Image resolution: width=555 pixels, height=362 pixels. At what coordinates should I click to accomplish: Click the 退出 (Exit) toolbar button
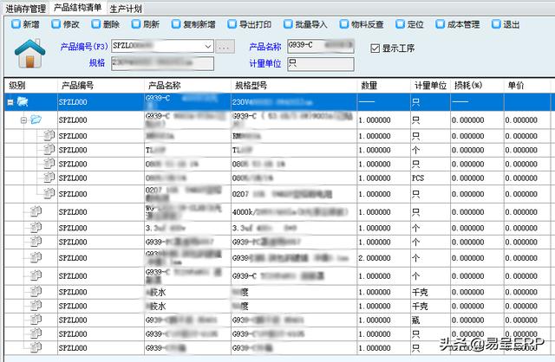(x=506, y=24)
